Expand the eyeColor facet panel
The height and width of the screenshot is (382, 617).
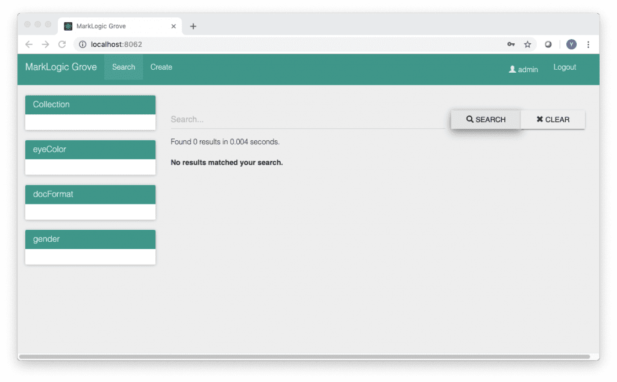point(90,150)
